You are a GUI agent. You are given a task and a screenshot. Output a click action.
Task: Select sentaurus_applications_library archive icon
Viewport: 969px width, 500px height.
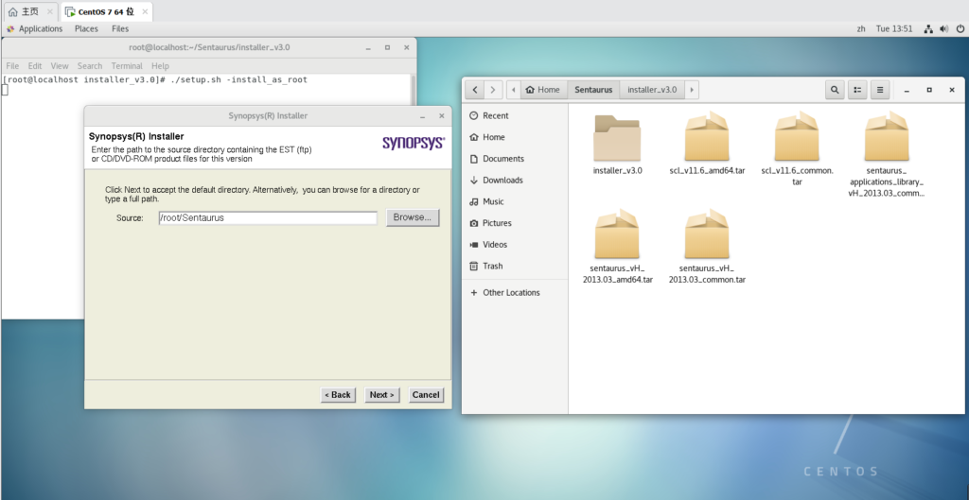(x=886, y=136)
